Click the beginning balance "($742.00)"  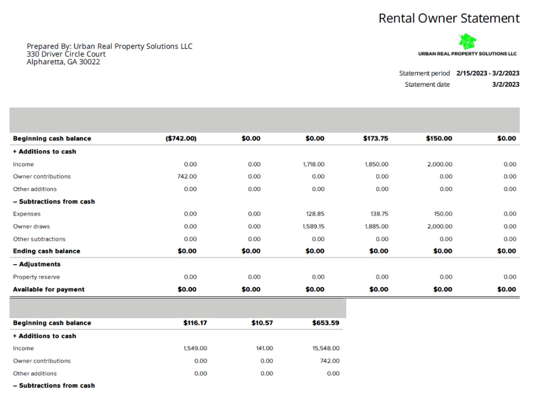click(x=181, y=138)
